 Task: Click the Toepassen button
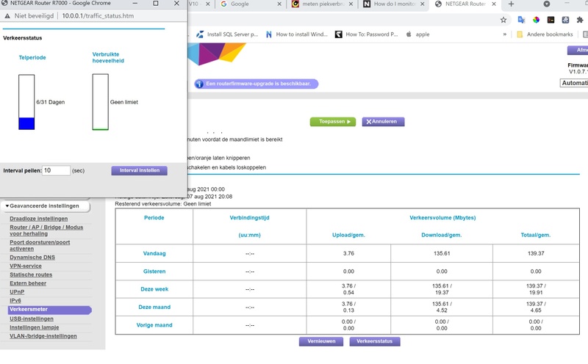[x=333, y=122]
